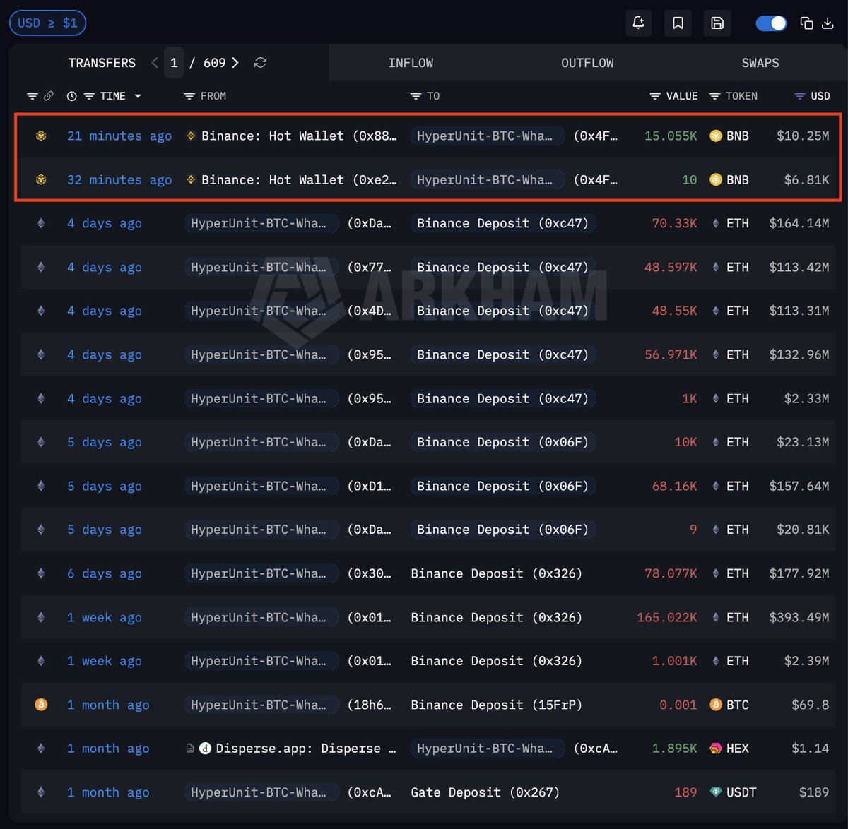
Task: Click the alert bell icon button
Action: [639, 23]
